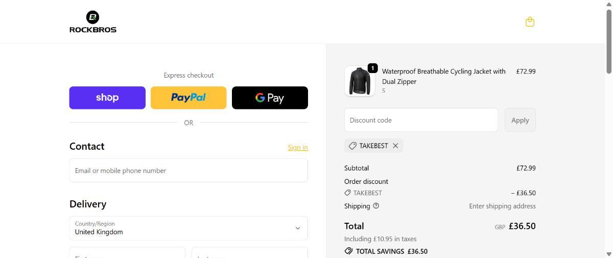Click the Discount code field
Image resolution: width=613 pixels, height=258 pixels.
coord(421,120)
